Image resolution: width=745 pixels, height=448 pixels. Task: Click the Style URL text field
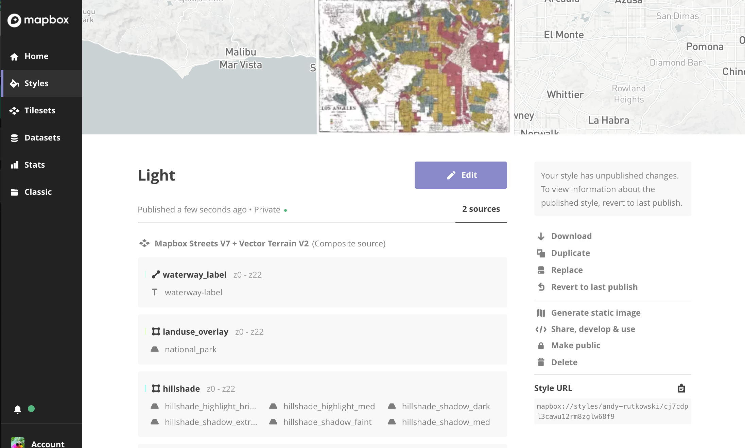point(612,411)
